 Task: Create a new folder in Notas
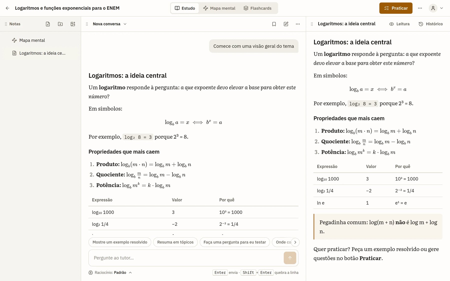60,24
